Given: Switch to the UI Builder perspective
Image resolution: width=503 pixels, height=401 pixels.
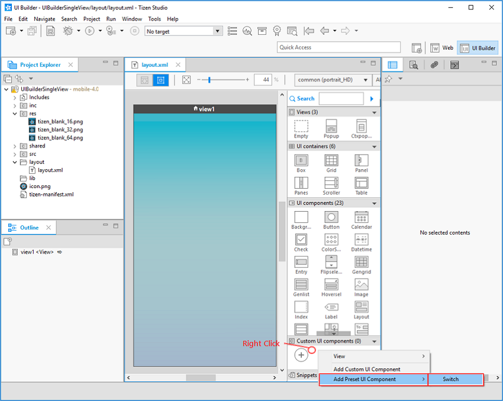Looking at the screenshot, I should [x=477, y=47].
